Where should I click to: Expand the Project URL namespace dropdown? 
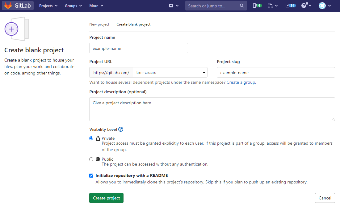click(x=204, y=73)
